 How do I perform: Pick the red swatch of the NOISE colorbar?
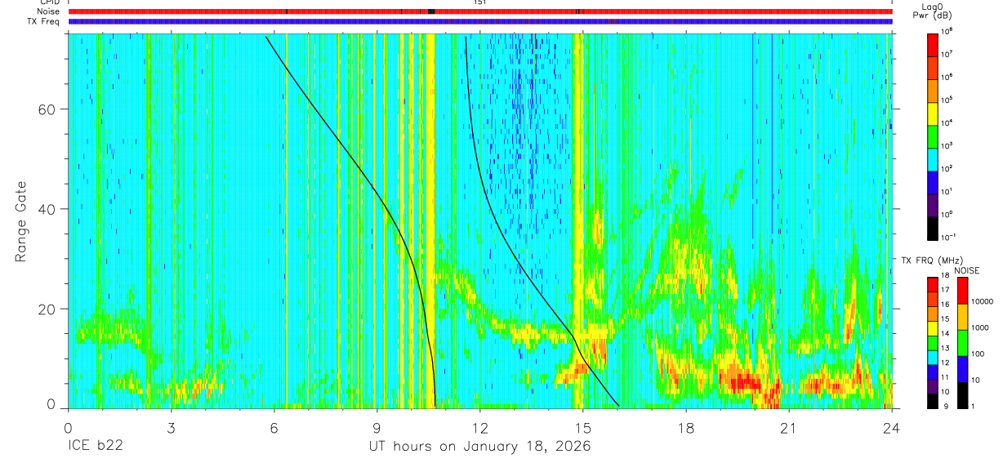962,291
